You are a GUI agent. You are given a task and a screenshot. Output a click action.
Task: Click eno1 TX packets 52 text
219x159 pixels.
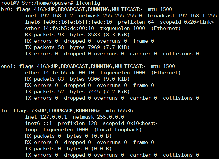pyautogui.click(x=44, y=92)
